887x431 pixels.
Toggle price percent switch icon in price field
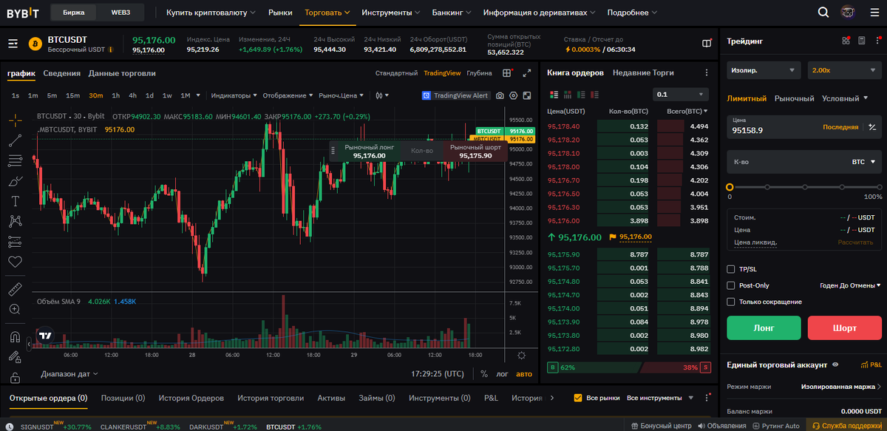pos(872,127)
